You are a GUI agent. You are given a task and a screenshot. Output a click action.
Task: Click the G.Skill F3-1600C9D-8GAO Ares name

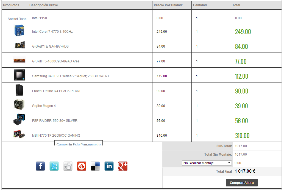click(56, 61)
